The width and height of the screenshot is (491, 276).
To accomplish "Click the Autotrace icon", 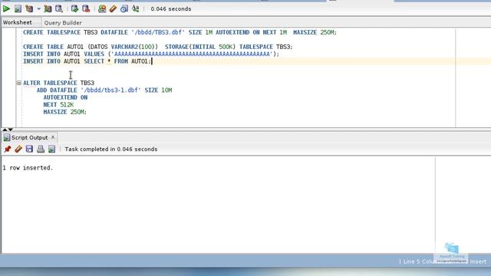I will tap(48, 8).
